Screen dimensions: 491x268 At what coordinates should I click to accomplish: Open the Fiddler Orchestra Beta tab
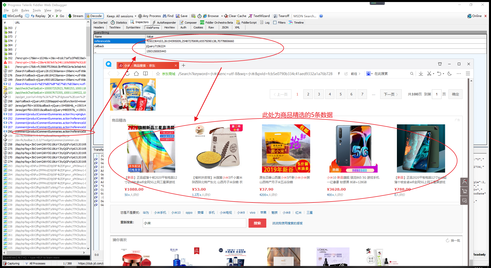pos(217,23)
